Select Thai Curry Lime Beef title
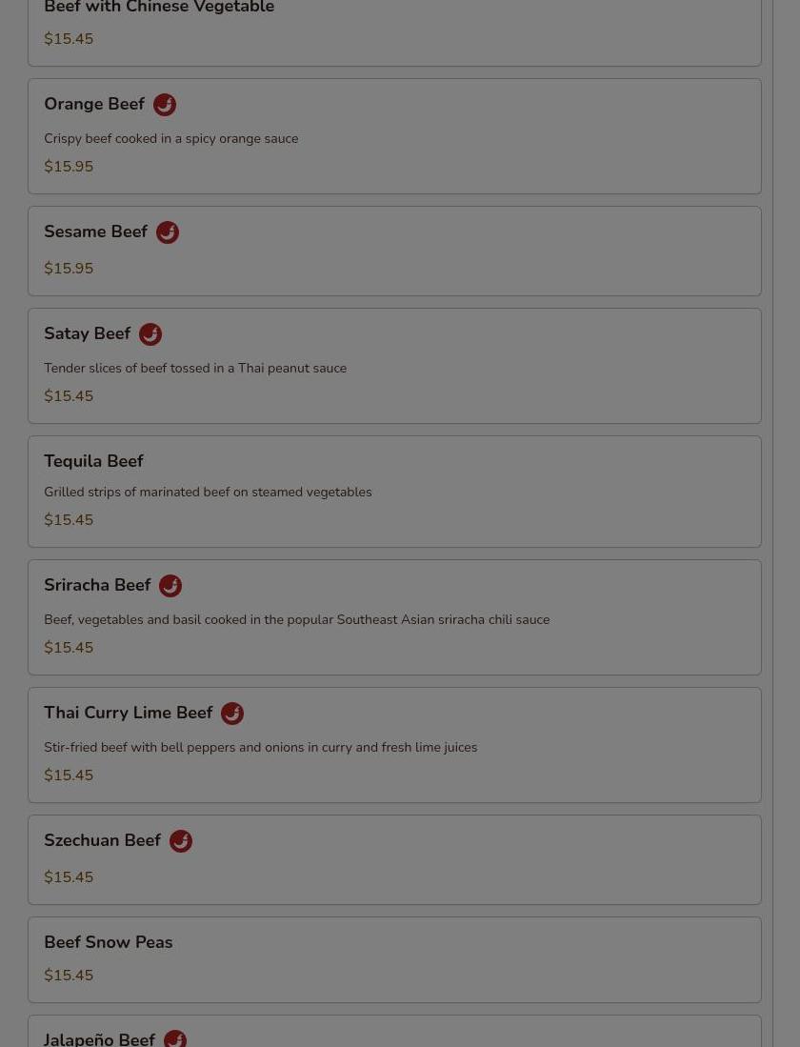The image size is (800, 1047). (129, 713)
